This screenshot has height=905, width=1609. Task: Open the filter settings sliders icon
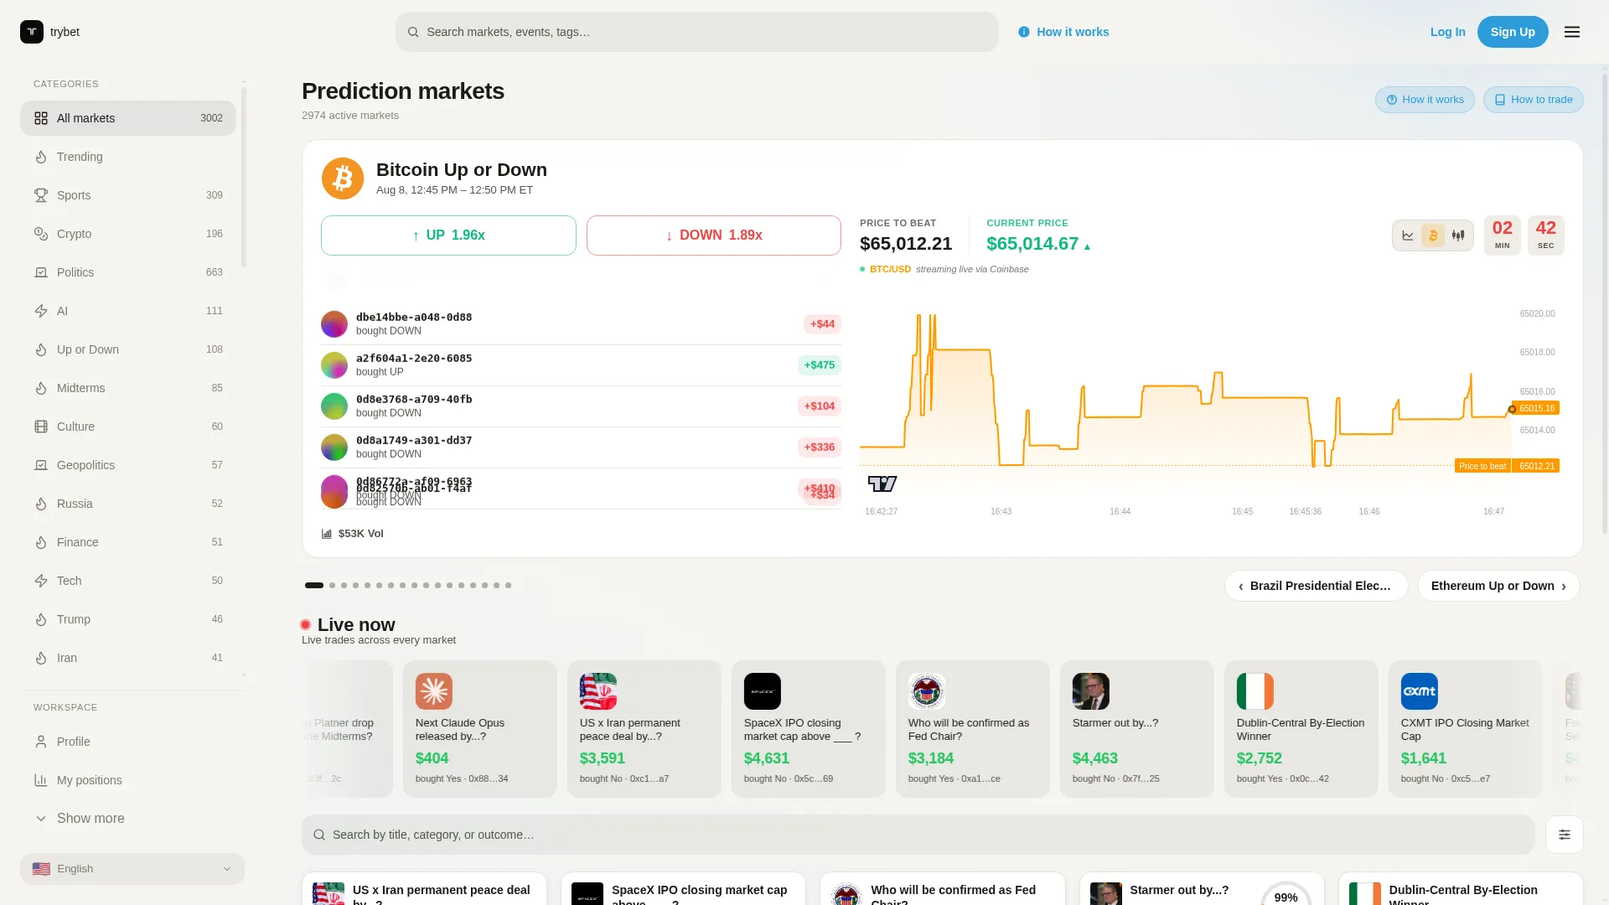1565,835
